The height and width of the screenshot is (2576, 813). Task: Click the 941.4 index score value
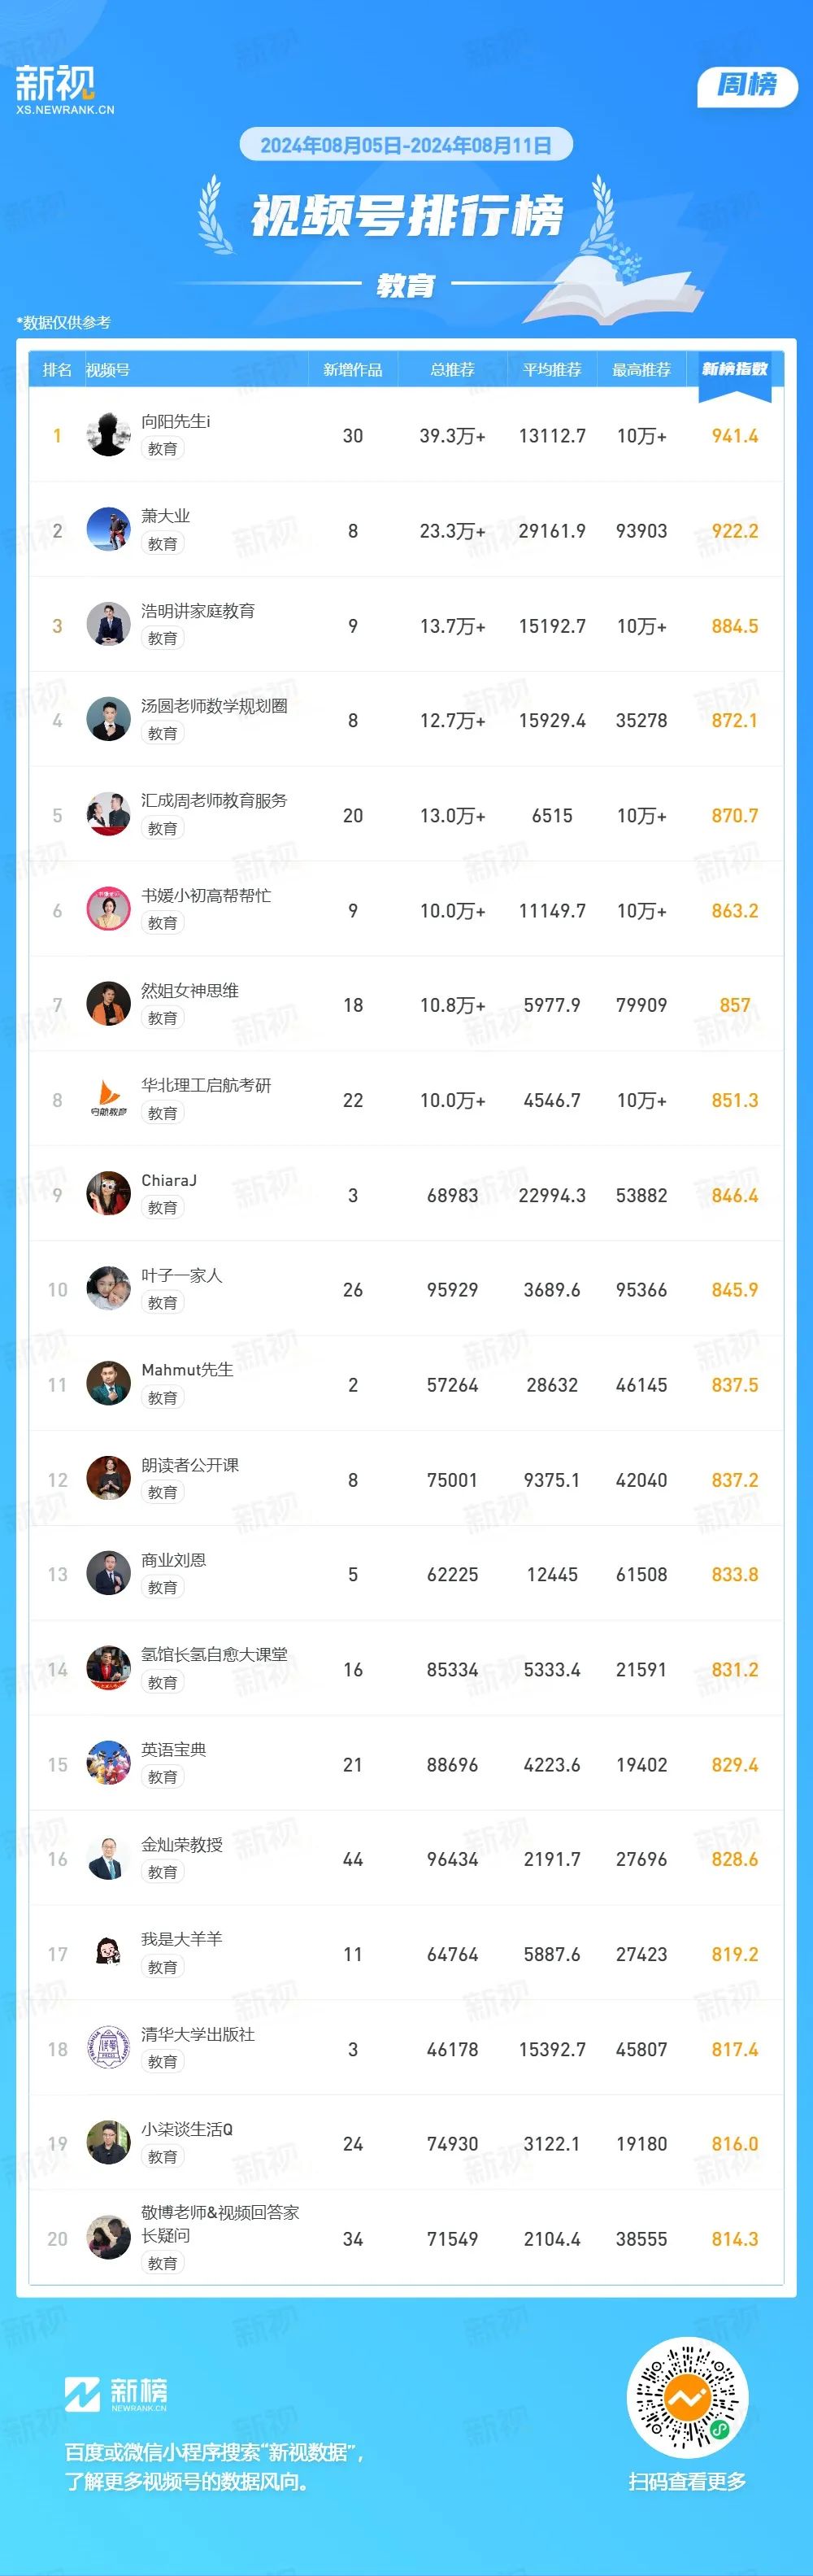pyautogui.click(x=734, y=436)
